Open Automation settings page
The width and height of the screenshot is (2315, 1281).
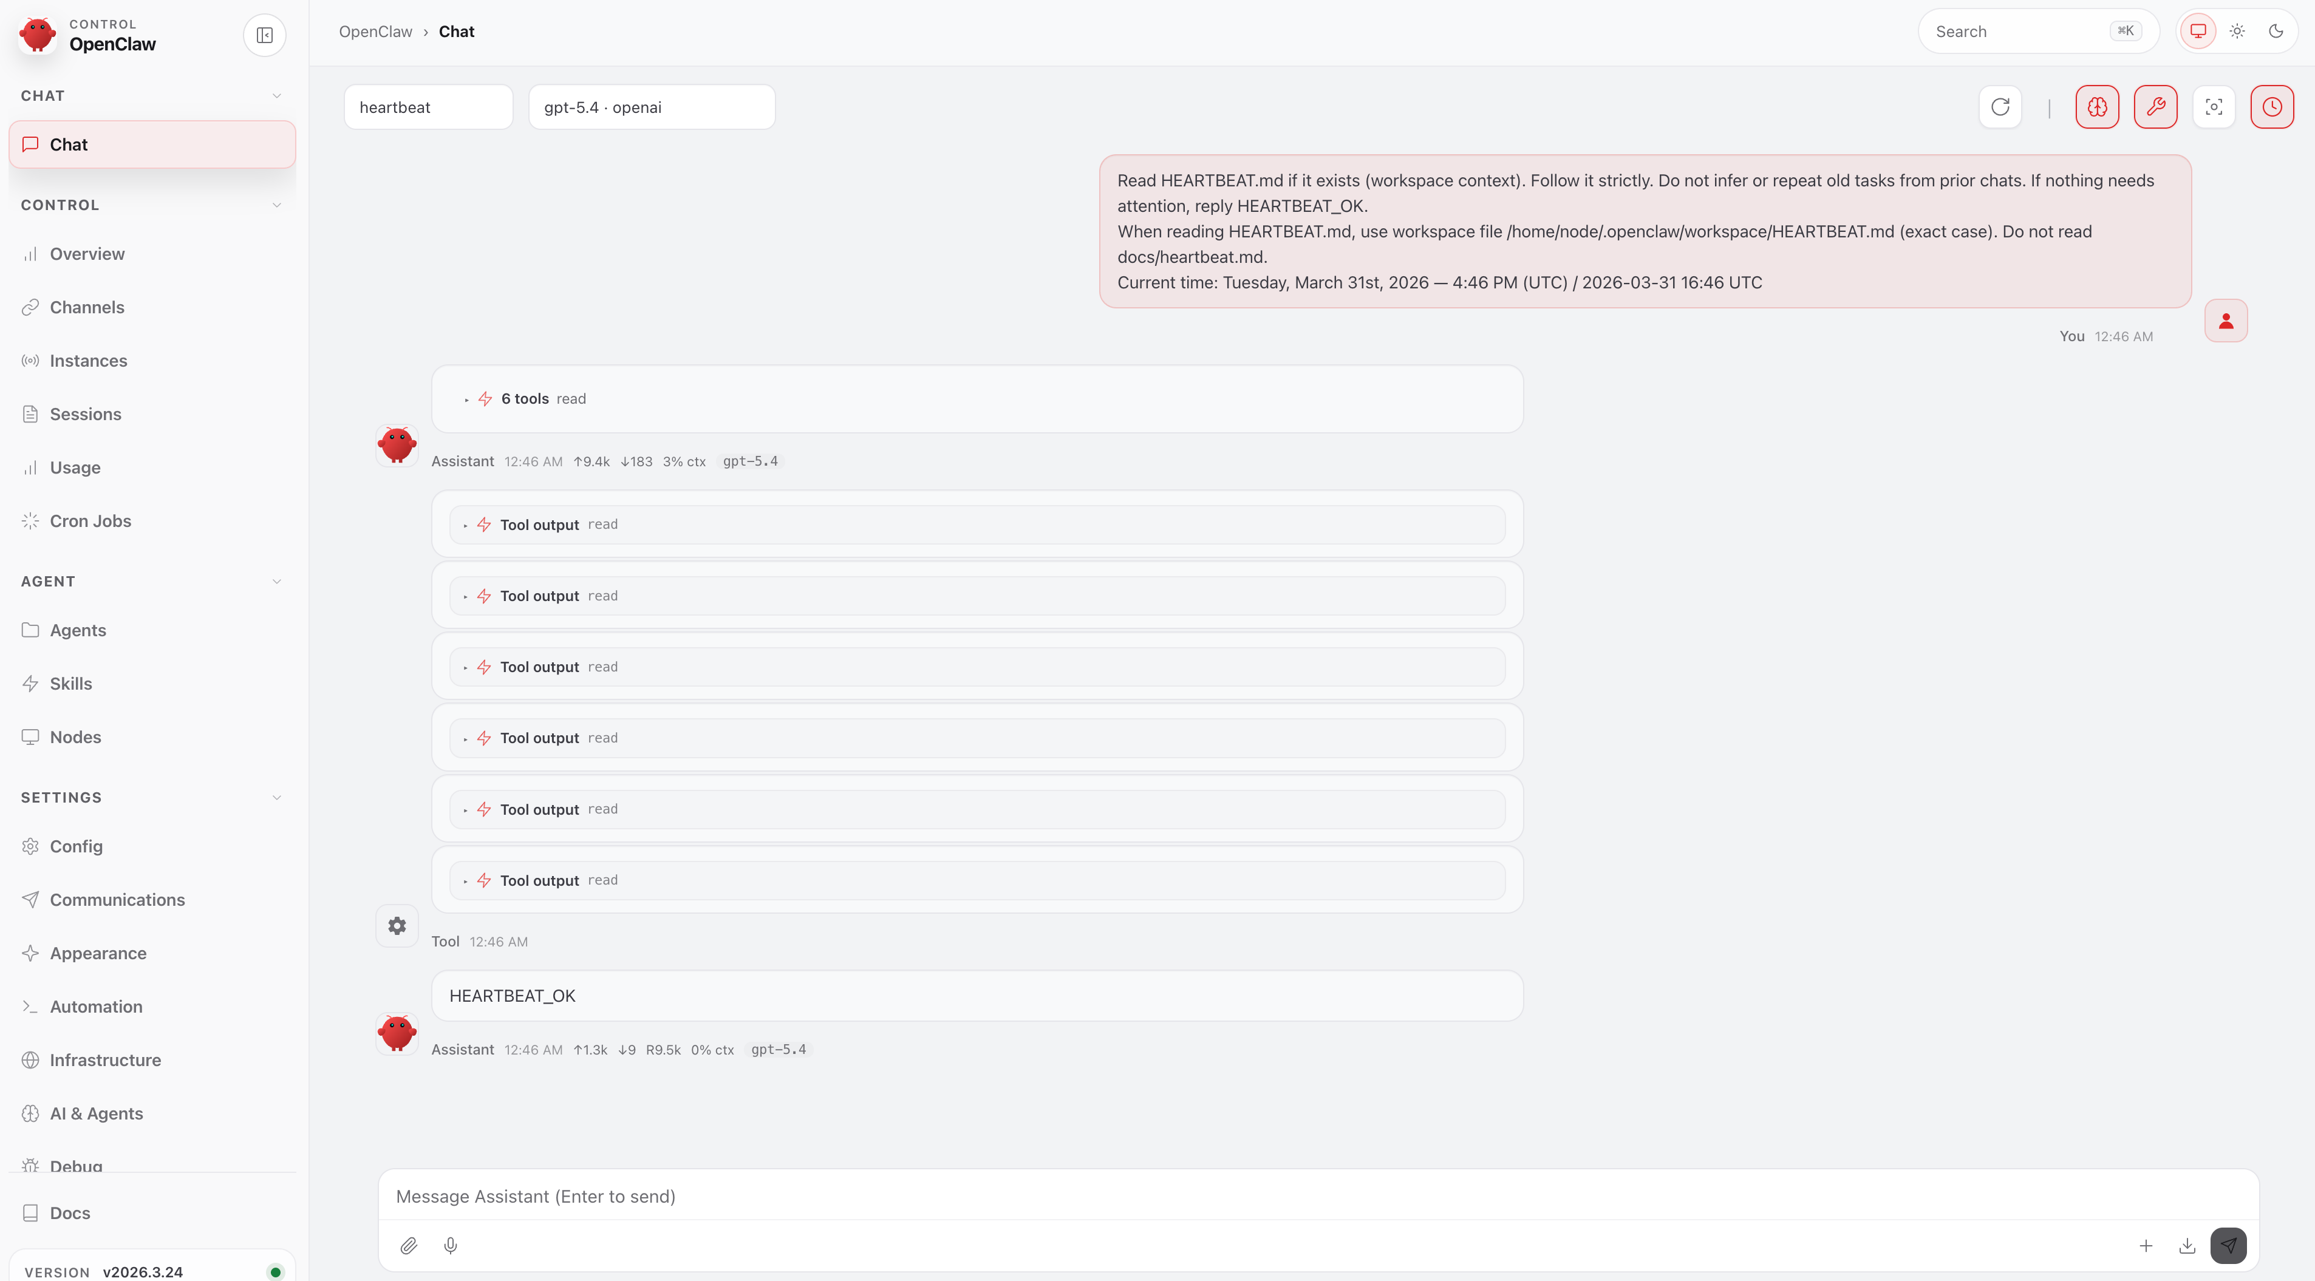(152, 1006)
